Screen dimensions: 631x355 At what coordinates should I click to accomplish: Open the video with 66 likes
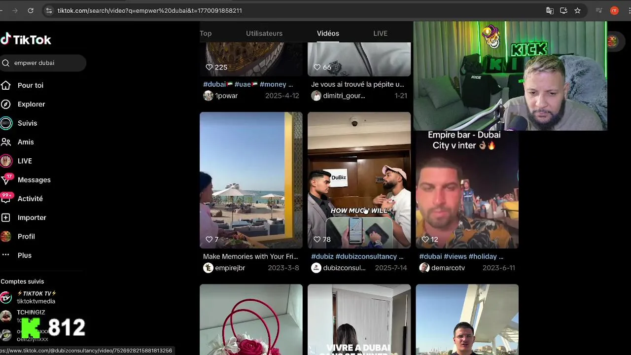pos(359,59)
